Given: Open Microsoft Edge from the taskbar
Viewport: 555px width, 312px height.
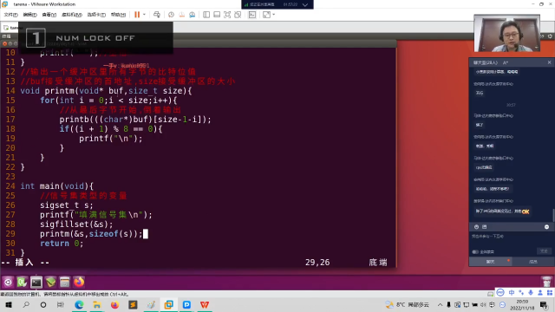Looking at the screenshot, I should point(79,304).
